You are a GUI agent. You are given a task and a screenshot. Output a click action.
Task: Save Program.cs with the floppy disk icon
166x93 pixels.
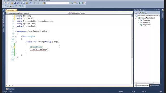pyautogui.click(x=15, y=3)
